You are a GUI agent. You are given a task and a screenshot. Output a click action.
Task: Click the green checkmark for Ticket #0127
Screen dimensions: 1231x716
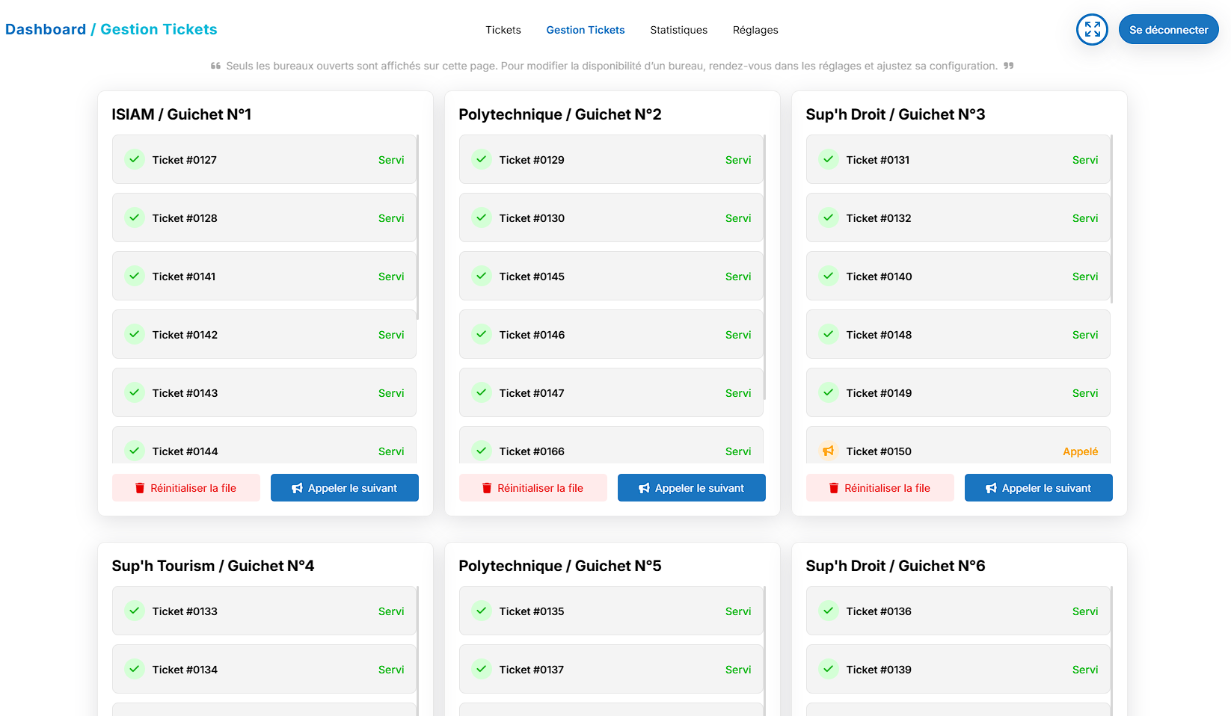(134, 159)
